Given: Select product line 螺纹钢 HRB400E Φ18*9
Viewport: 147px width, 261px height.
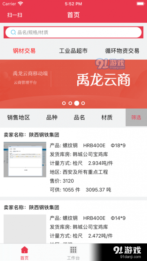Looking at the screenshot, I should click(x=88, y=146).
